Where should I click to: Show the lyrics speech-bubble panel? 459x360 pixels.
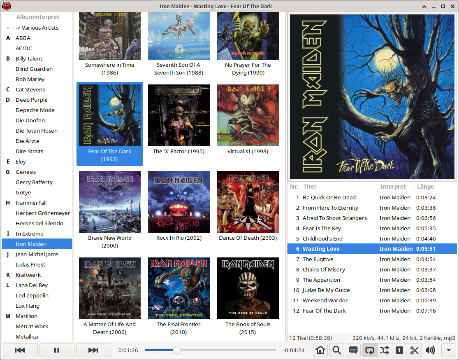(353, 350)
